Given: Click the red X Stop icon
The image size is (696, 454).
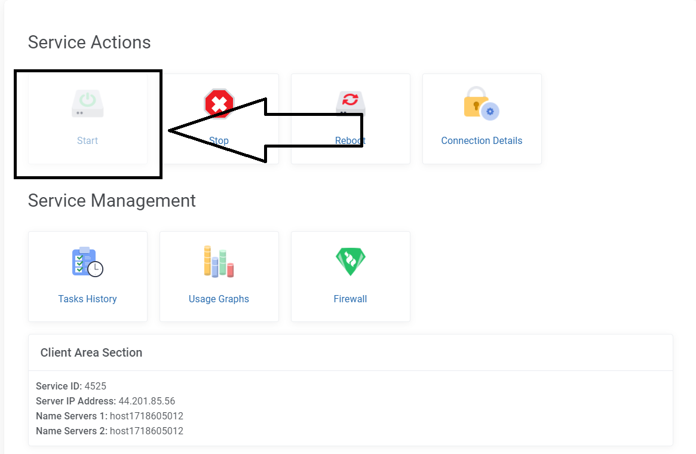Looking at the screenshot, I should pyautogui.click(x=219, y=104).
